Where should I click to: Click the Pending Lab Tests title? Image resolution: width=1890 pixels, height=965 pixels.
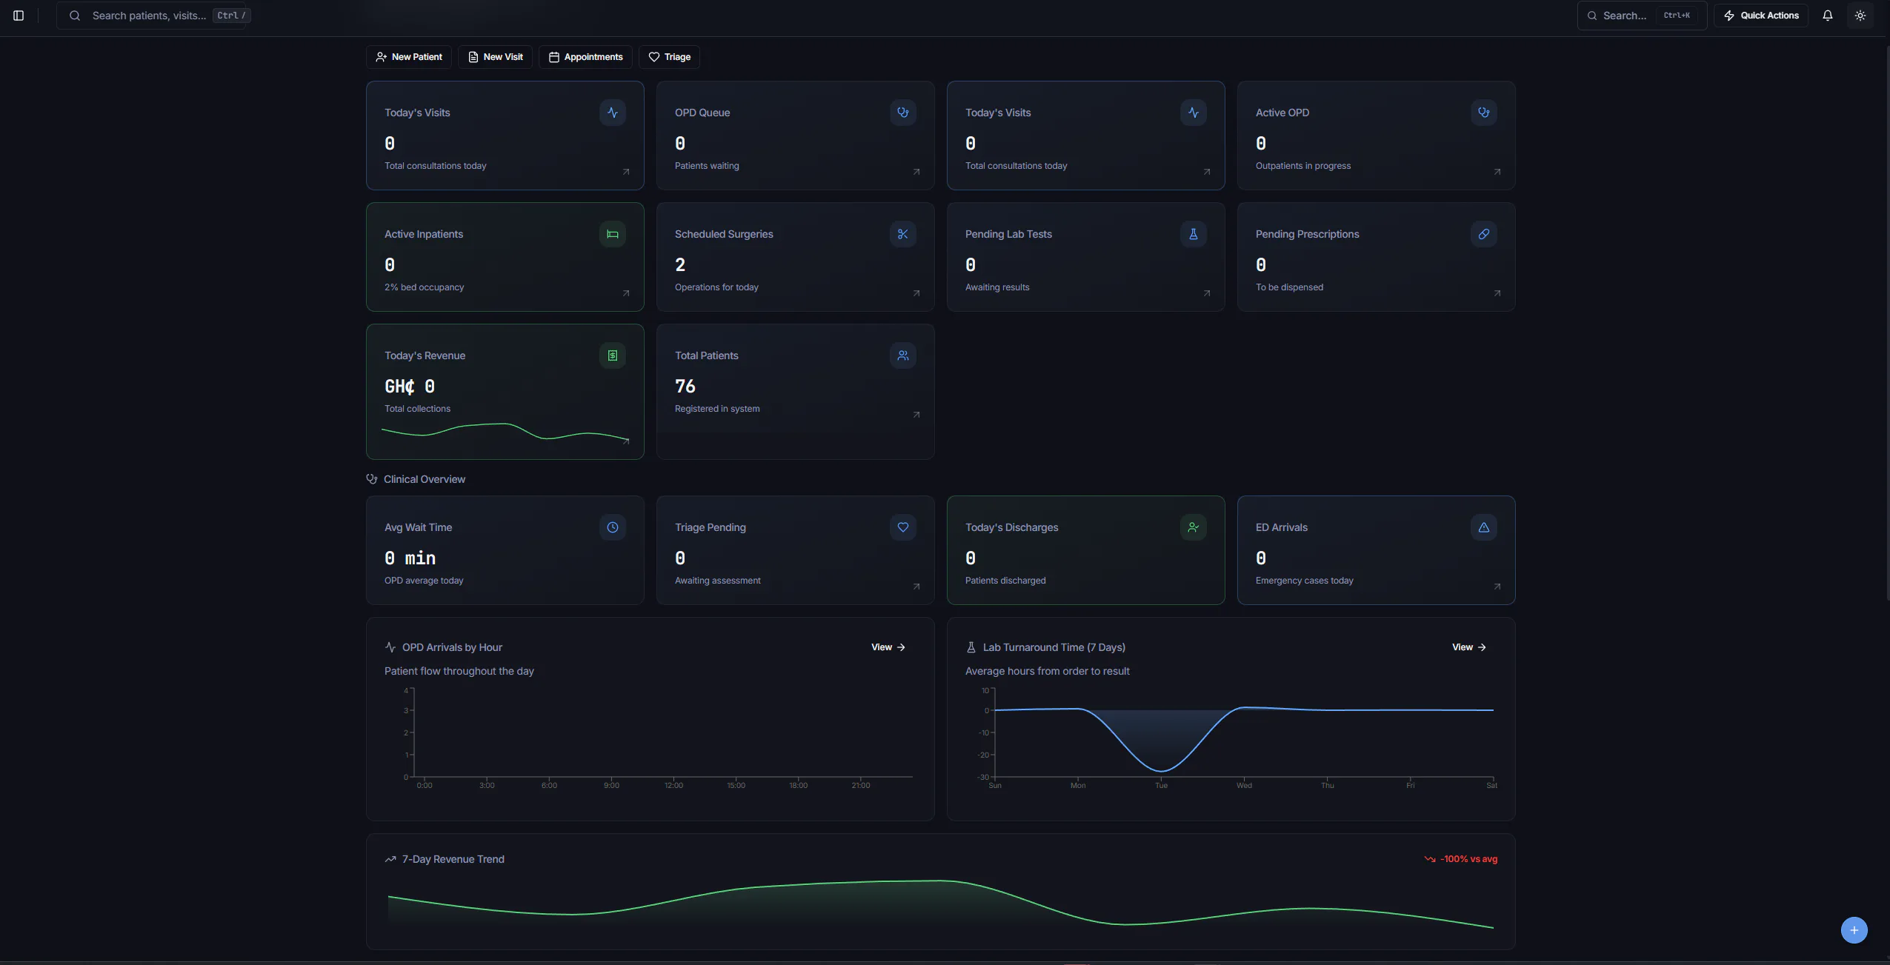click(1008, 234)
